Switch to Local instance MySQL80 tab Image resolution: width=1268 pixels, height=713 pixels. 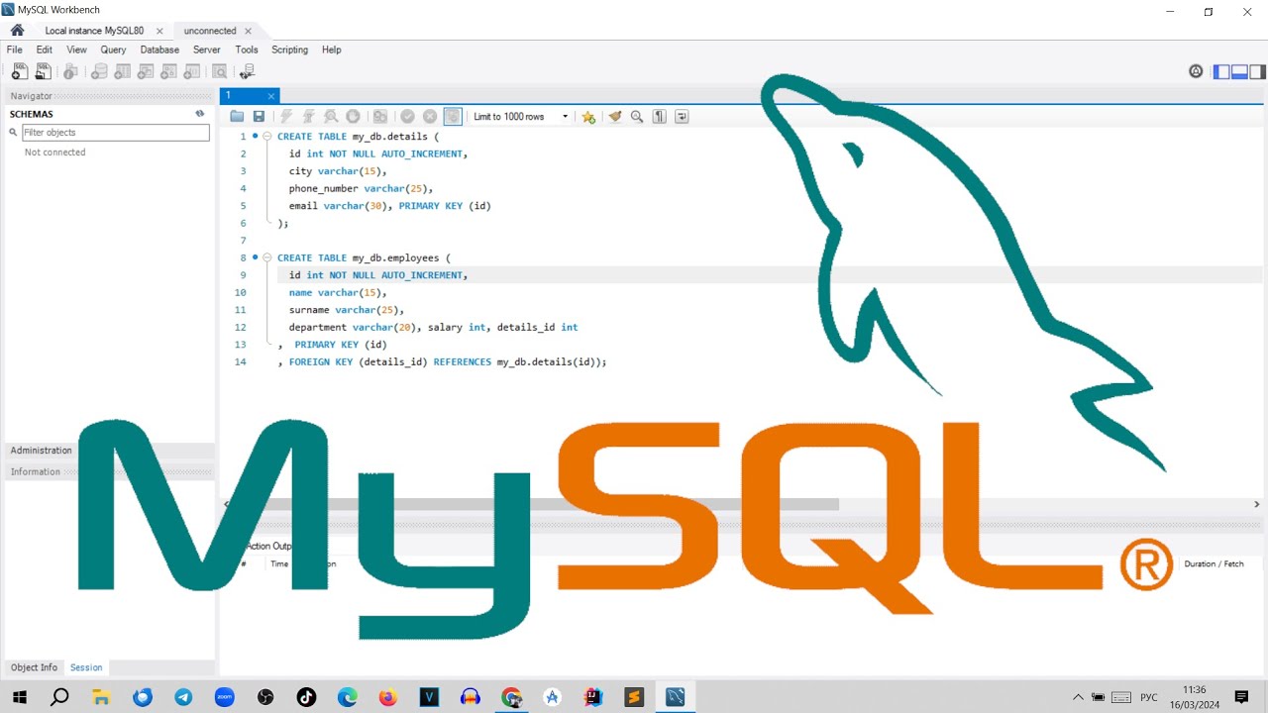(93, 31)
